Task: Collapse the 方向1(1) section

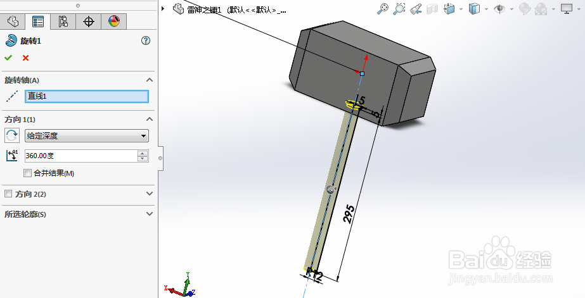Action: (150, 119)
